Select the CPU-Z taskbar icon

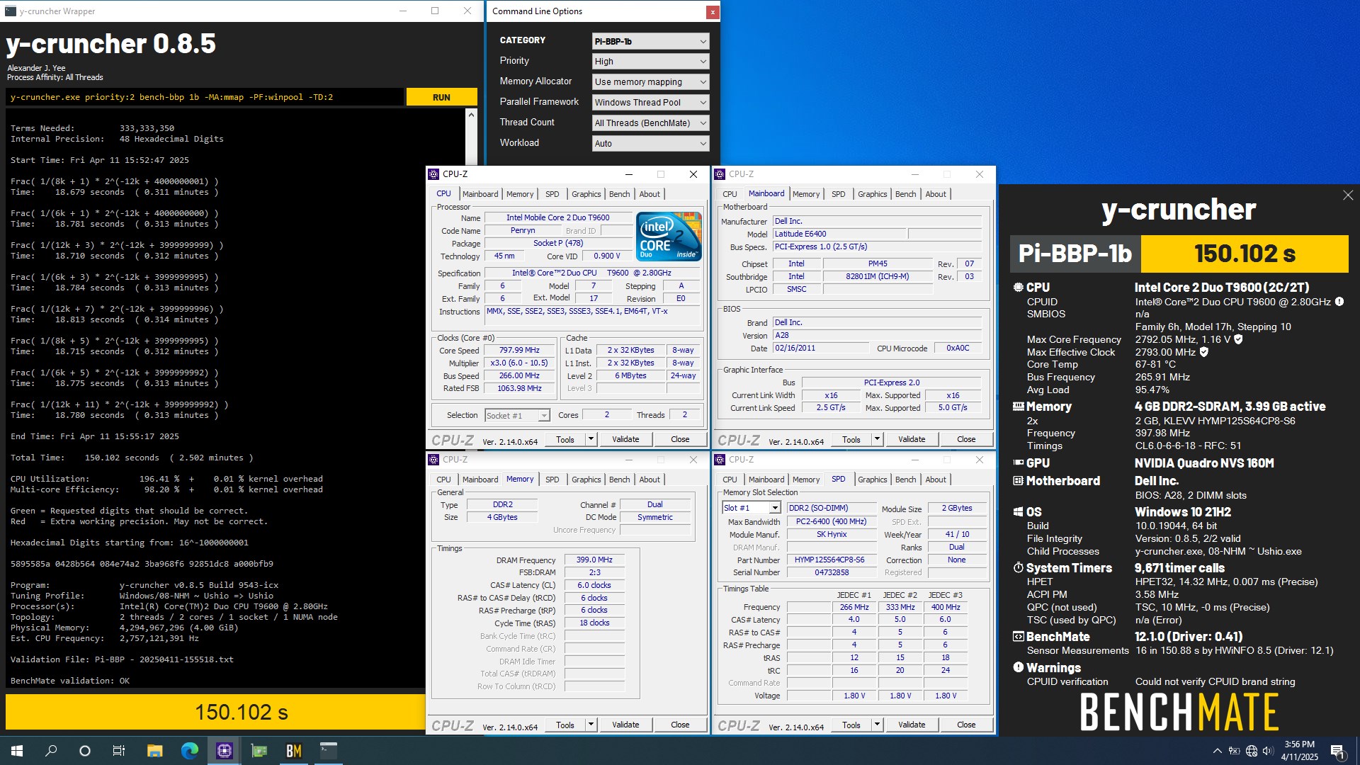point(225,751)
